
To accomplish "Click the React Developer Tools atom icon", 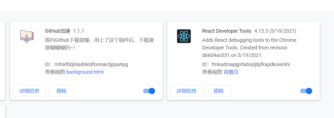I will tap(184, 36).
